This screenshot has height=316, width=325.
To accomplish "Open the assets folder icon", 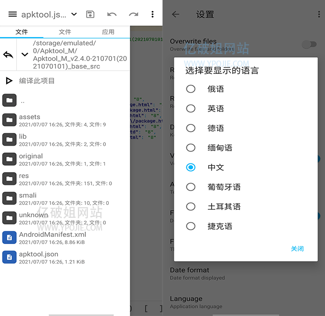I will pyautogui.click(x=10, y=120).
